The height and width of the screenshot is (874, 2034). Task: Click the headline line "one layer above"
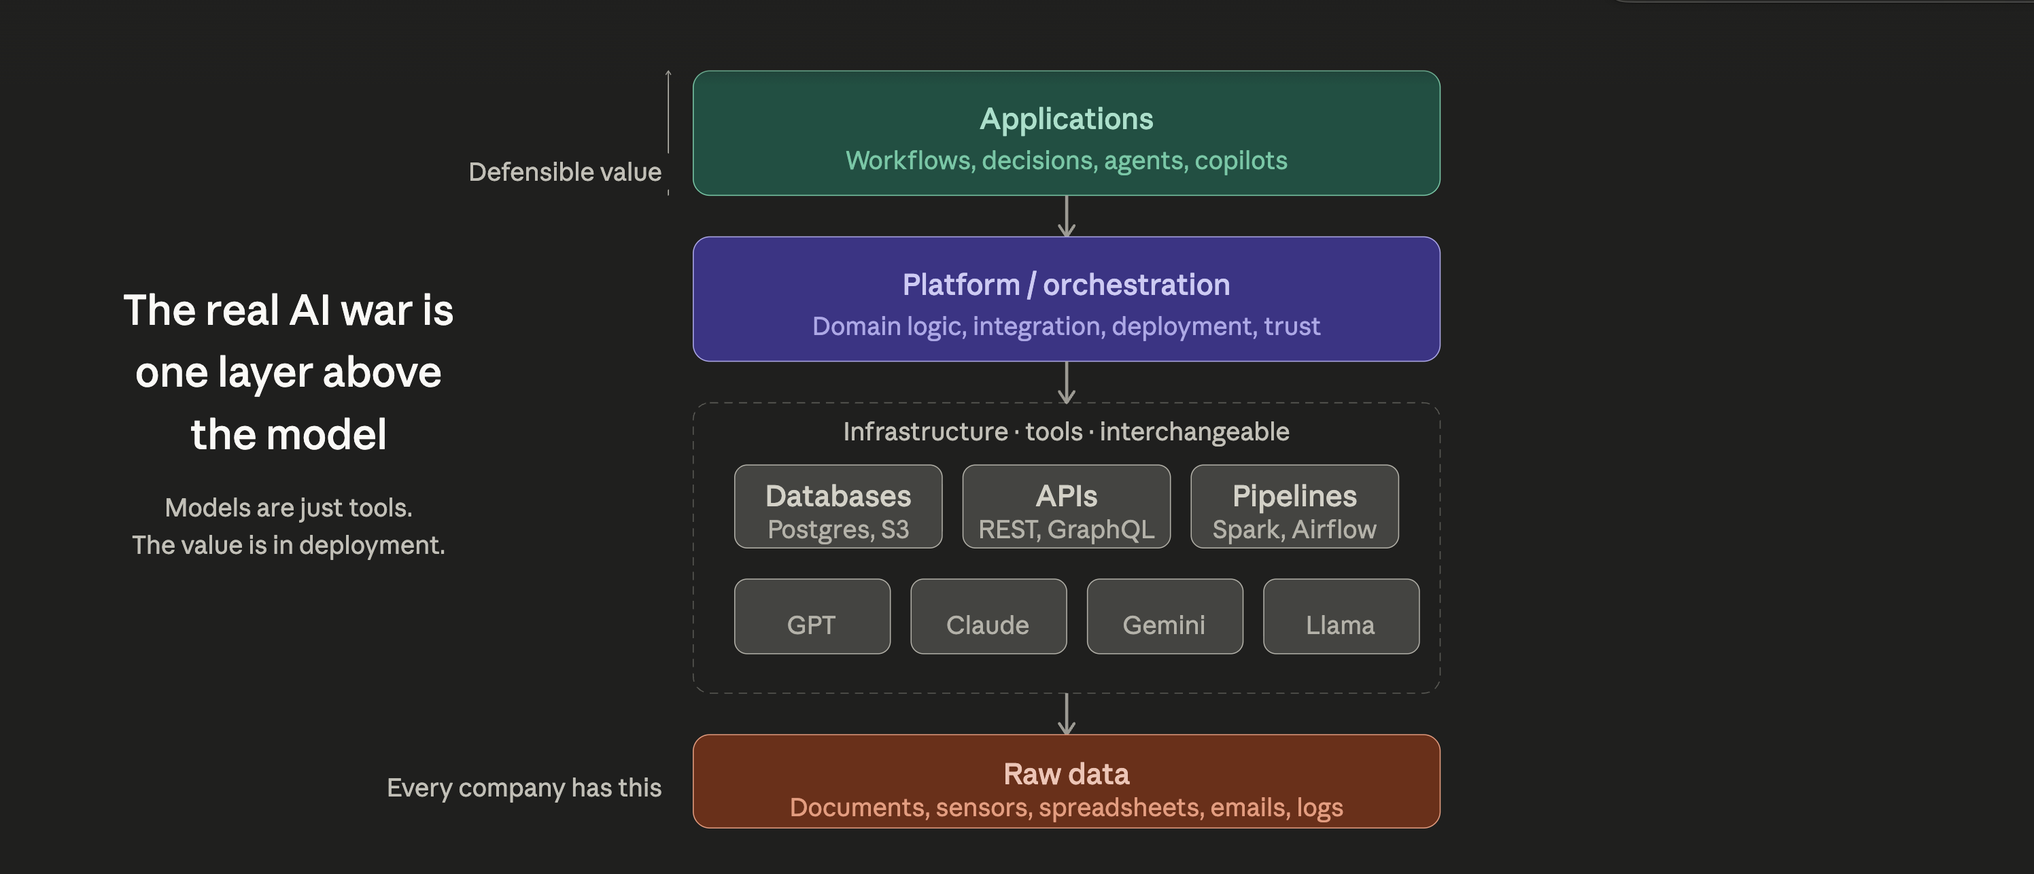[288, 372]
